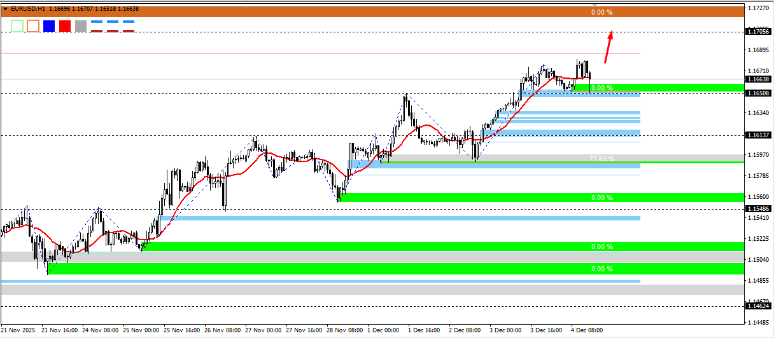
Task: Click the 1.17270 price scale value
Action: (759, 8)
